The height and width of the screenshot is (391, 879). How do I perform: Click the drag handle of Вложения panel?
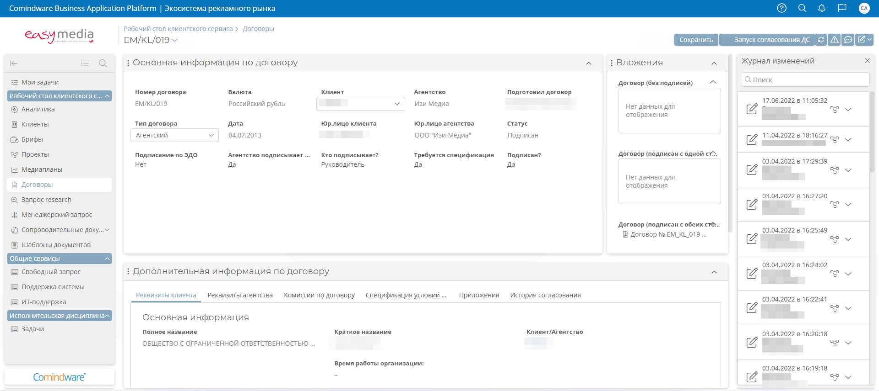(612, 63)
